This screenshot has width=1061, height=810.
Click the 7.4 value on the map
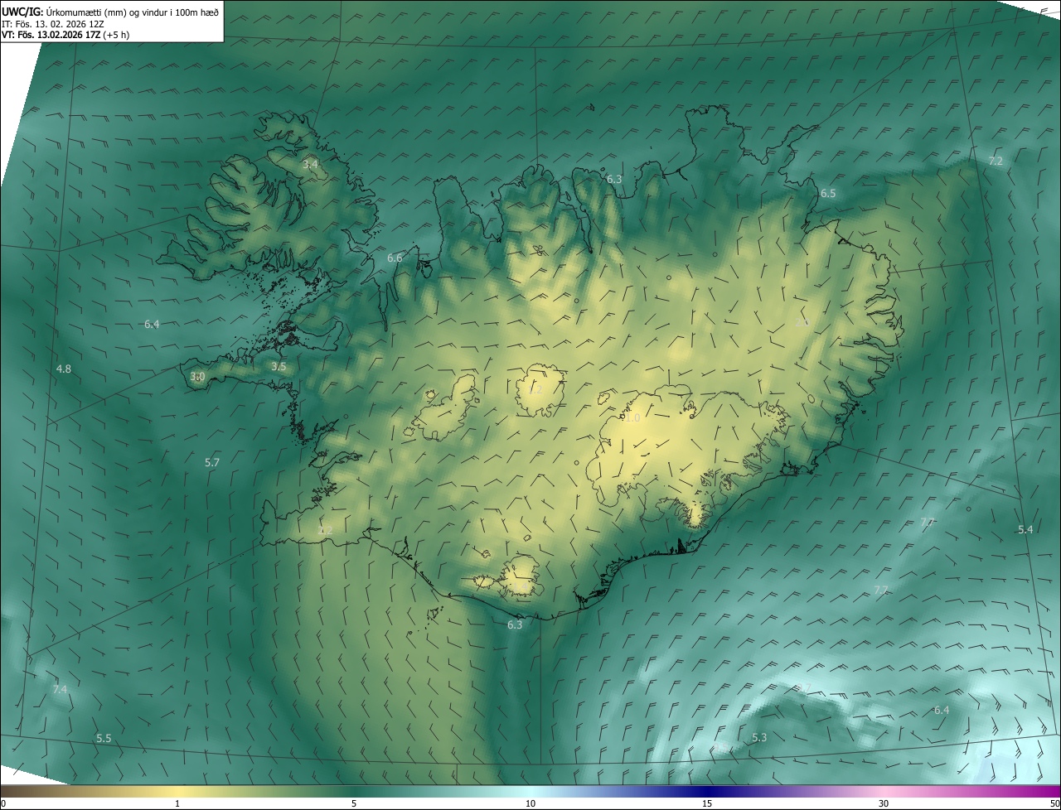60,689
